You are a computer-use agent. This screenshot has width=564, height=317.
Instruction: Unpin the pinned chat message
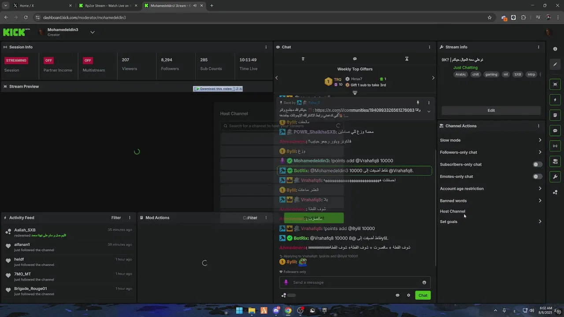click(x=418, y=103)
